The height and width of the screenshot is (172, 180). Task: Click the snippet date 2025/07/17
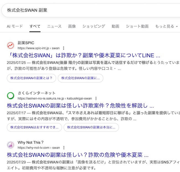[16, 113]
